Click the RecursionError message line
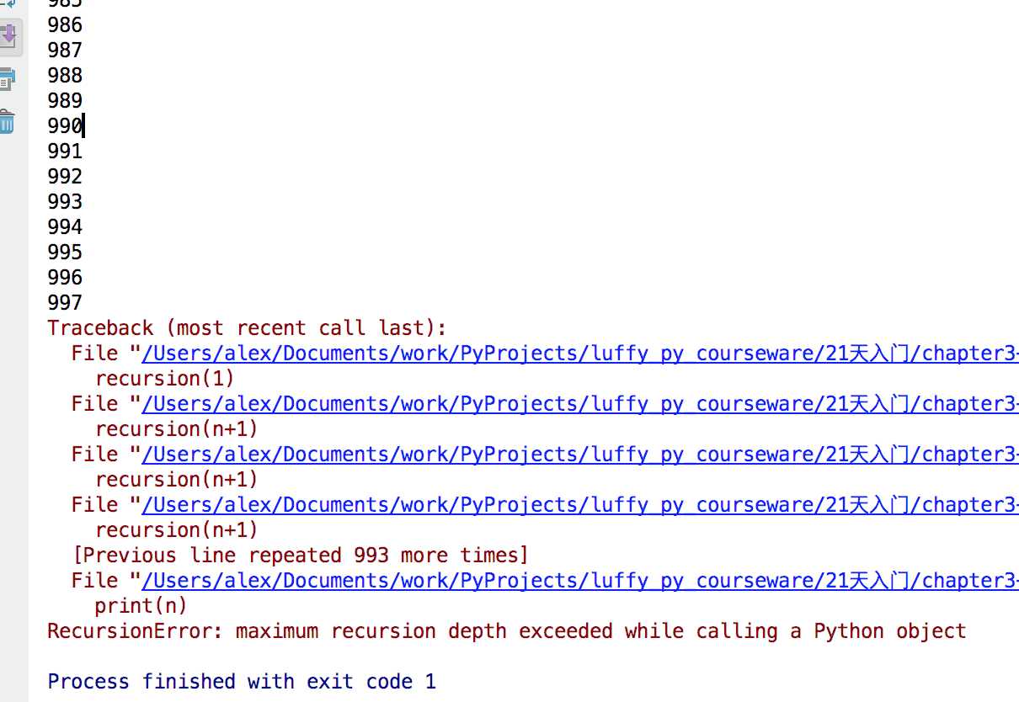The image size is (1019, 702). 506,631
